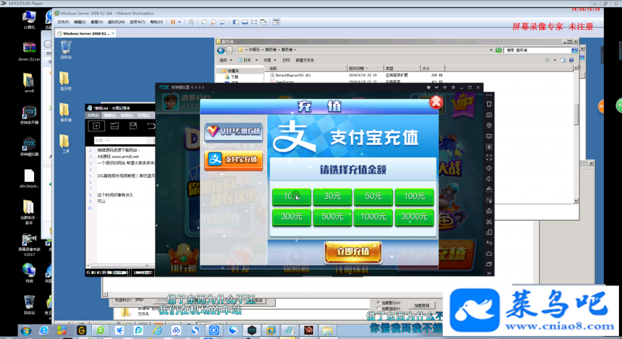Select the 支付宝充值 tab
Viewport: 622px width, 339px height.
tap(234, 160)
